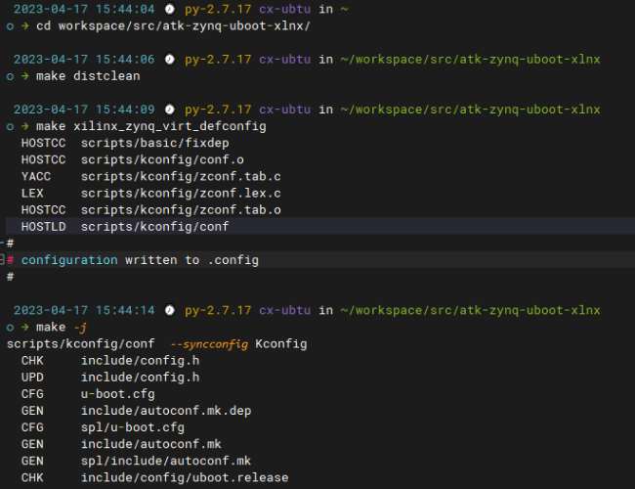Click the circle marker beside 'make xilinx_zynq_virt_defconfig'
Screen dimensions: 635x489
pyautogui.click(x=10, y=126)
